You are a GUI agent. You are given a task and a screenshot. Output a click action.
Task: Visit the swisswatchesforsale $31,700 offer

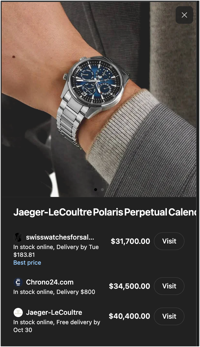click(x=169, y=241)
